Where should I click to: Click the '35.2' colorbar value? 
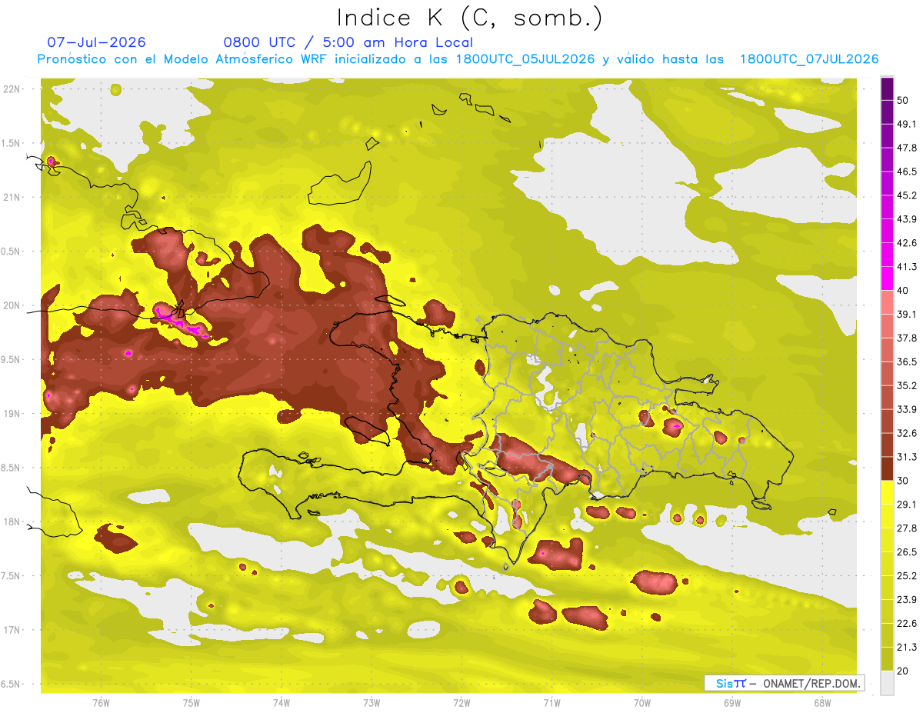tap(907, 385)
